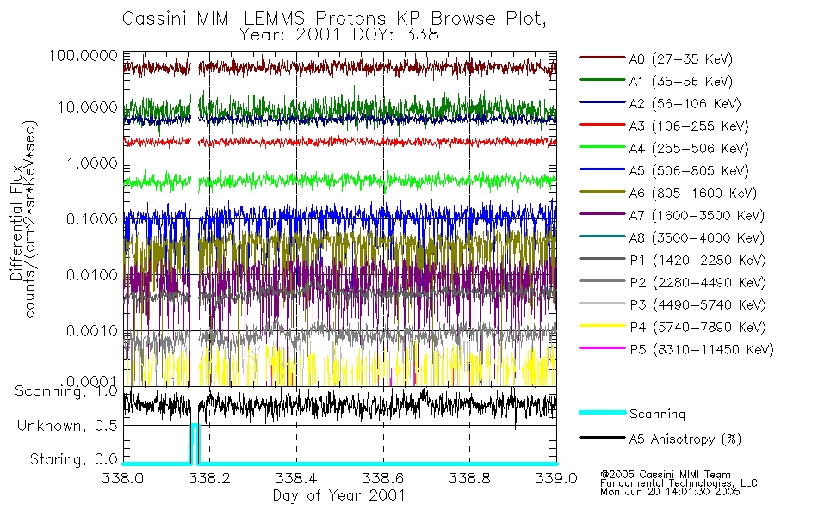
Task: Click the 'Year: 2001 DOY: 338' subtitle
Action: [x=338, y=35]
